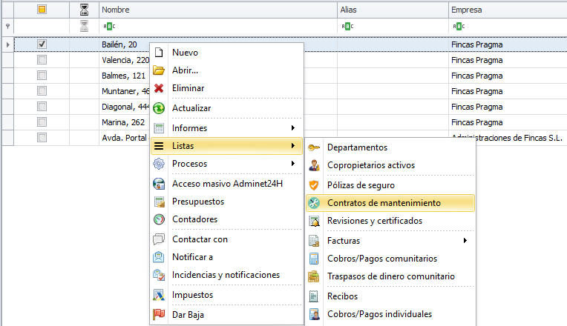Click the green Actualizar refresh icon
Image resolution: width=567 pixels, height=326 pixels.
158,108
